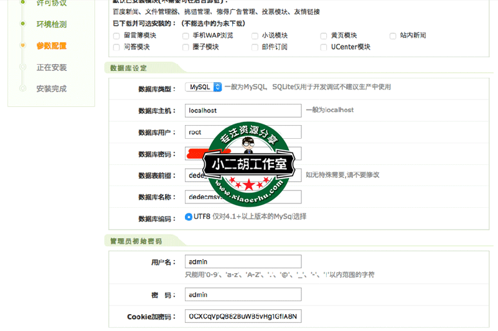Check the UCenter模块 option
The width and height of the screenshot is (498, 331).
pyautogui.click(x=324, y=47)
